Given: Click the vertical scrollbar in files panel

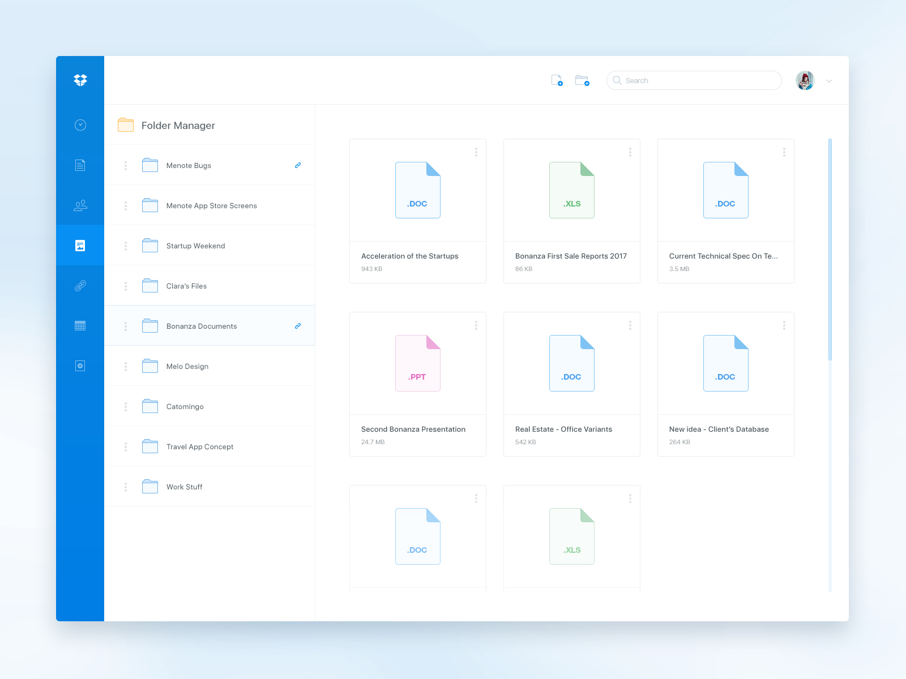Looking at the screenshot, I should tap(830, 249).
